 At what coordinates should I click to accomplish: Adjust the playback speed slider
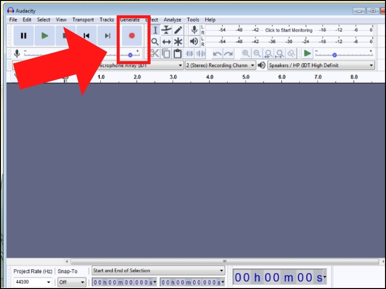tap(335, 54)
